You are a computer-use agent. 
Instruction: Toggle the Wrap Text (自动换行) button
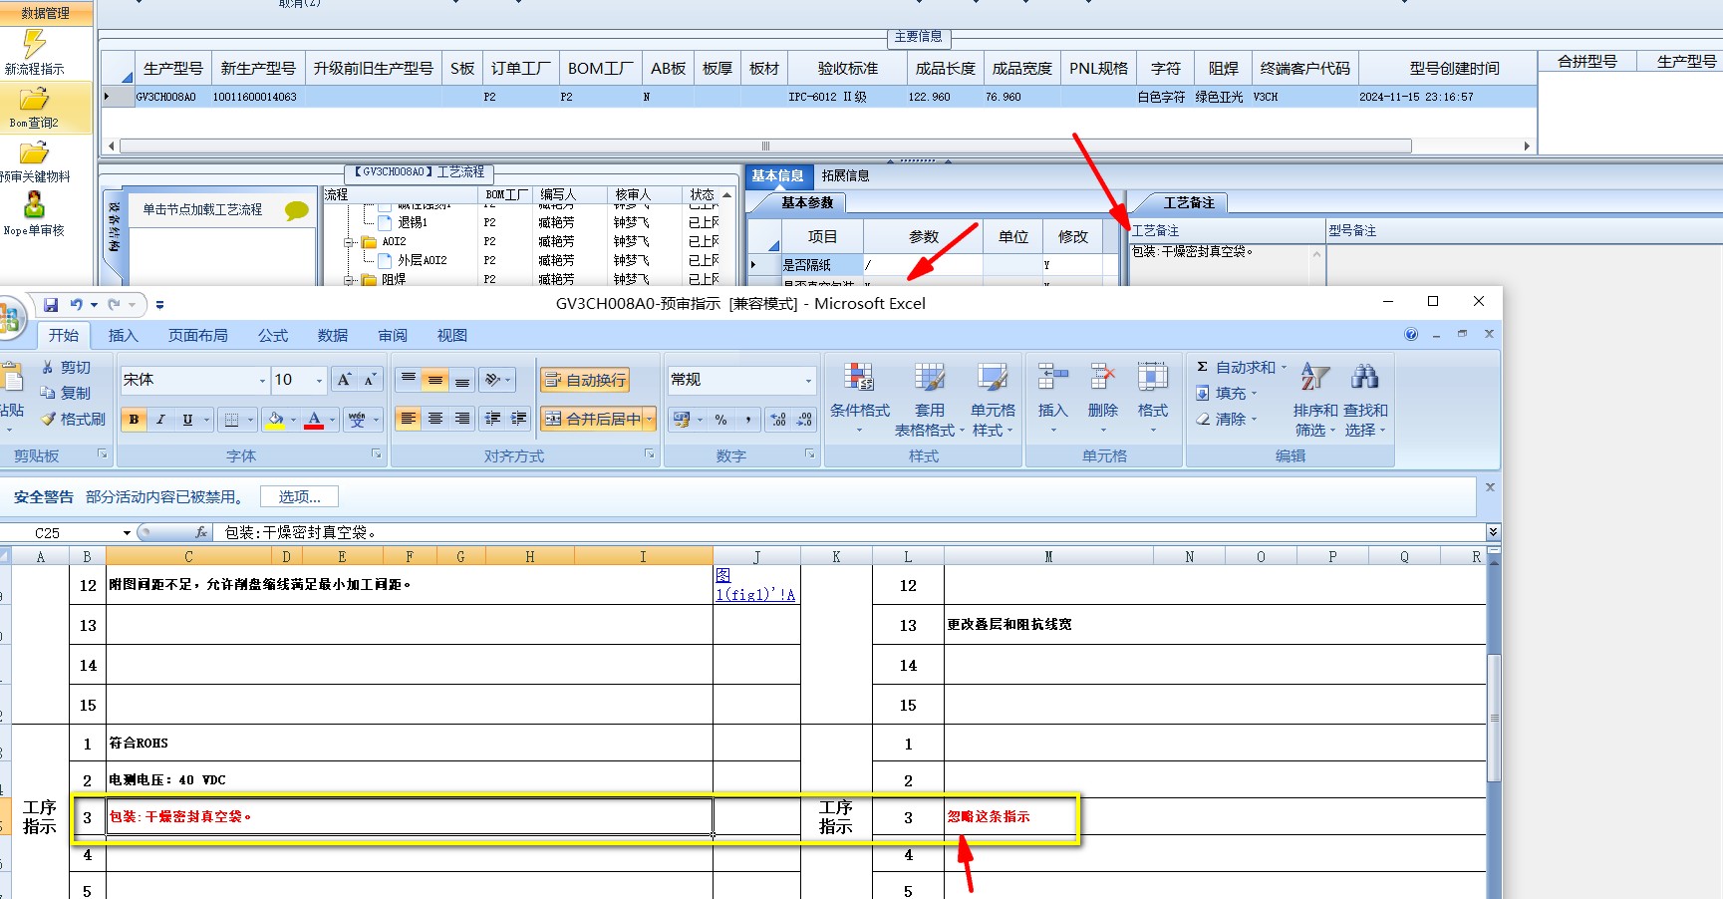pyautogui.click(x=585, y=380)
